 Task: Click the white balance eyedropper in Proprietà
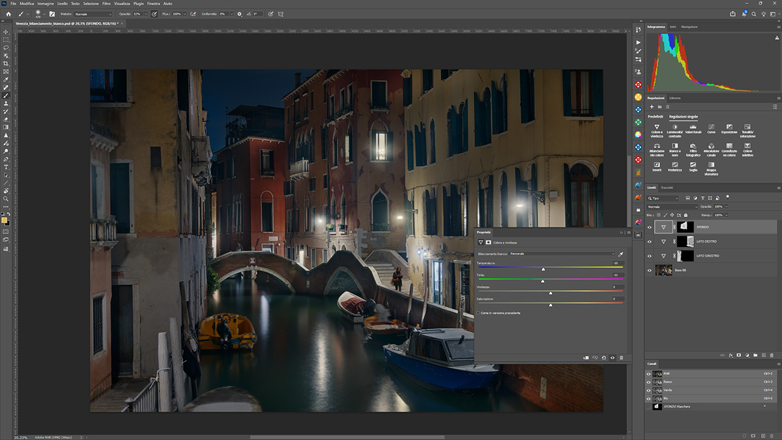[x=620, y=254]
